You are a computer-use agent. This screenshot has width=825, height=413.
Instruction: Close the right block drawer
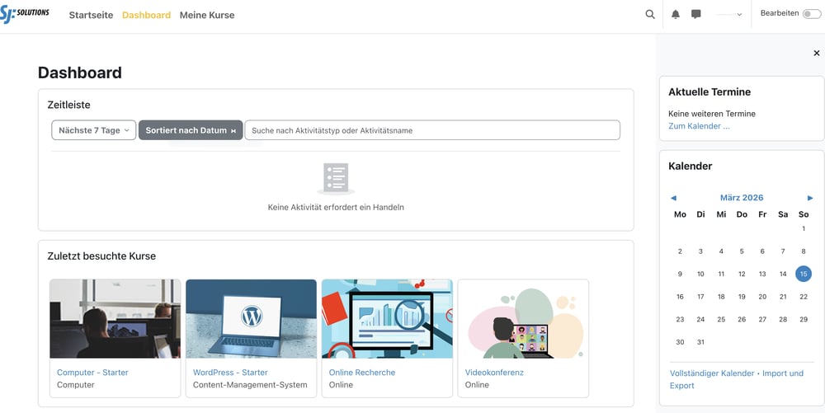(817, 53)
